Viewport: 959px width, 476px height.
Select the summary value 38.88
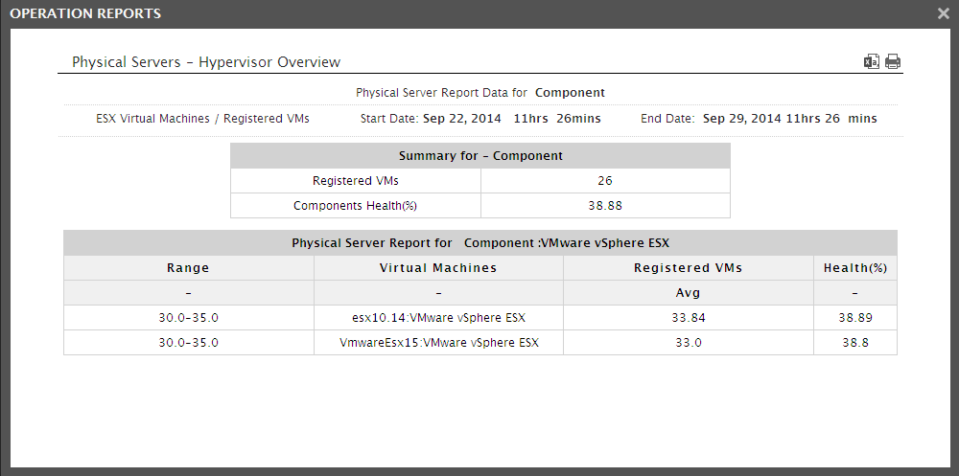(x=605, y=206)
